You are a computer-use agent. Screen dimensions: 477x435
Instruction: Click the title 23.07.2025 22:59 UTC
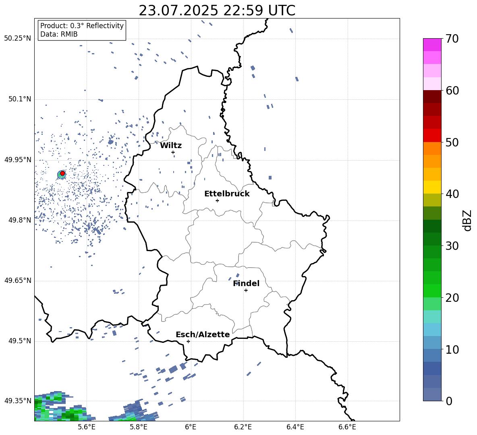217,10
